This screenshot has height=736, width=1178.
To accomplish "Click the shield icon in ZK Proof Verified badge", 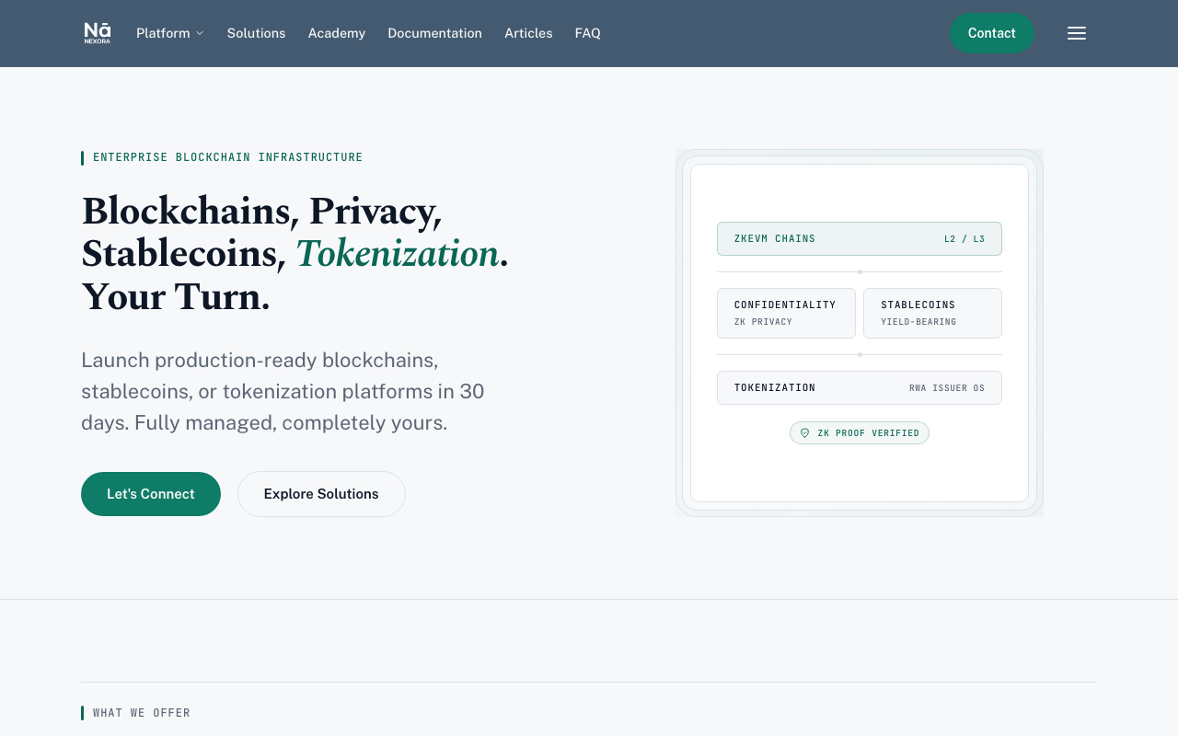I will click(804, 433).
